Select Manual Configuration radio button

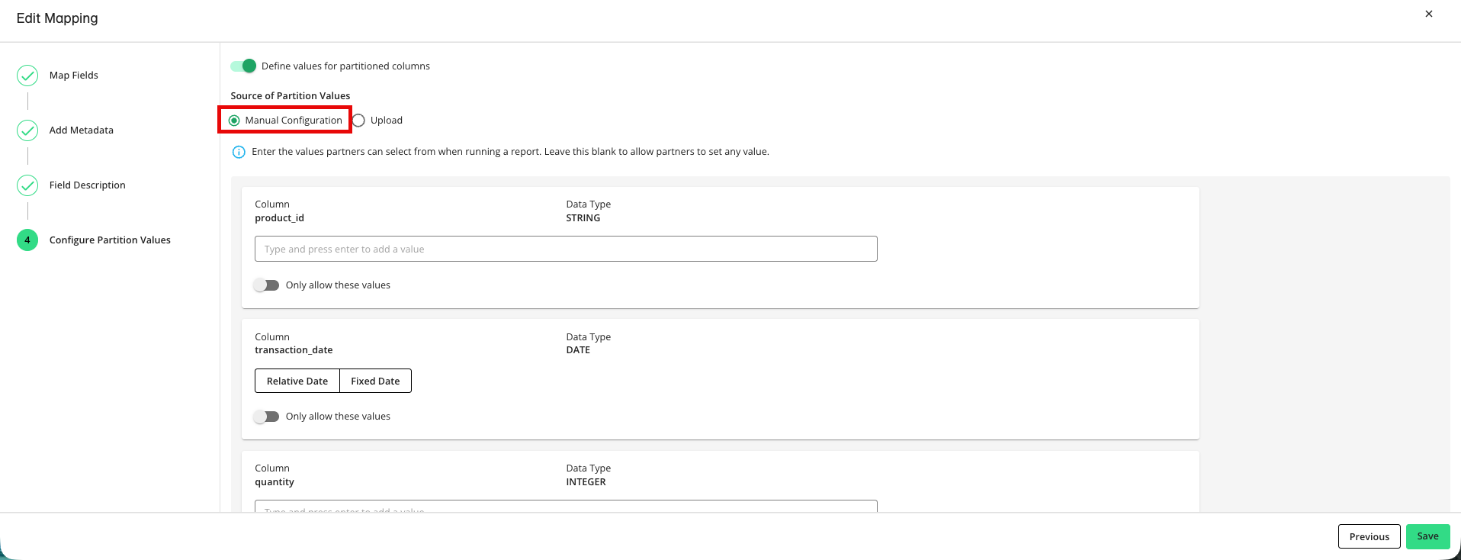tap(234, 121)
